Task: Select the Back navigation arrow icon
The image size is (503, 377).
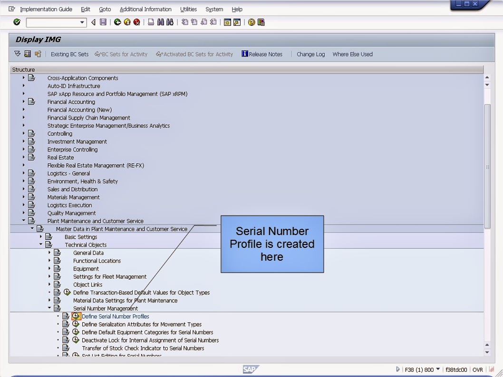Action: pyautogui.click(x=118, y=22)
